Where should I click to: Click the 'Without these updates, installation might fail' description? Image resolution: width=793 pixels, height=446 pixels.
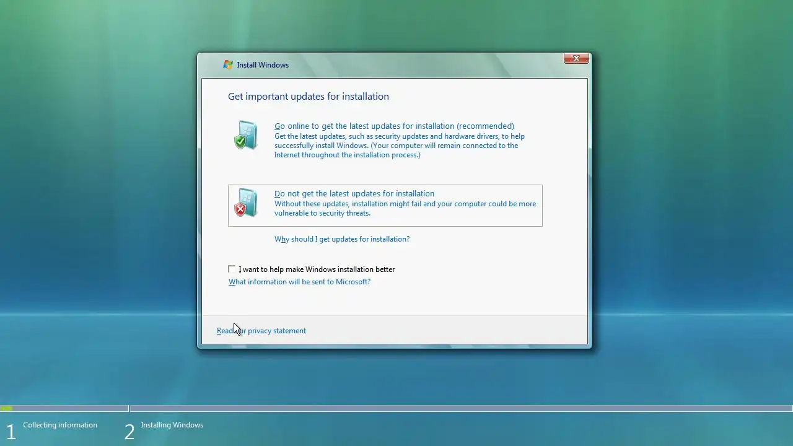(405, 209)
